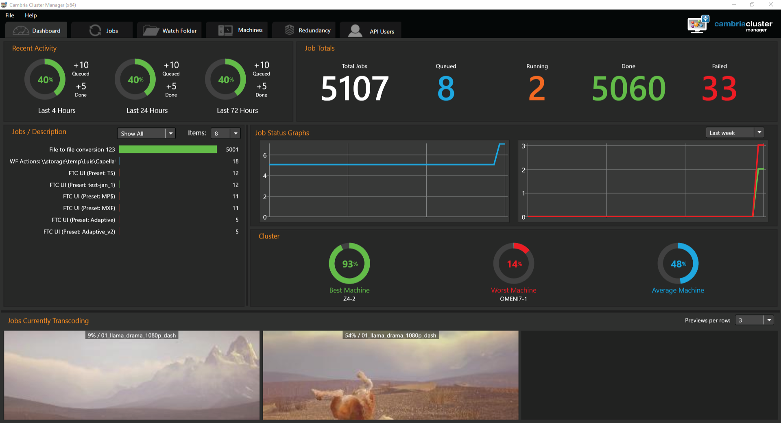Viewport: 781px width, 423px height.
Task: Click machine name OMENI7-1
Action: point(513,299)
